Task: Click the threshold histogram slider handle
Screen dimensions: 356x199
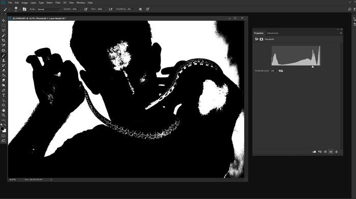Action: tap(313, 67)
